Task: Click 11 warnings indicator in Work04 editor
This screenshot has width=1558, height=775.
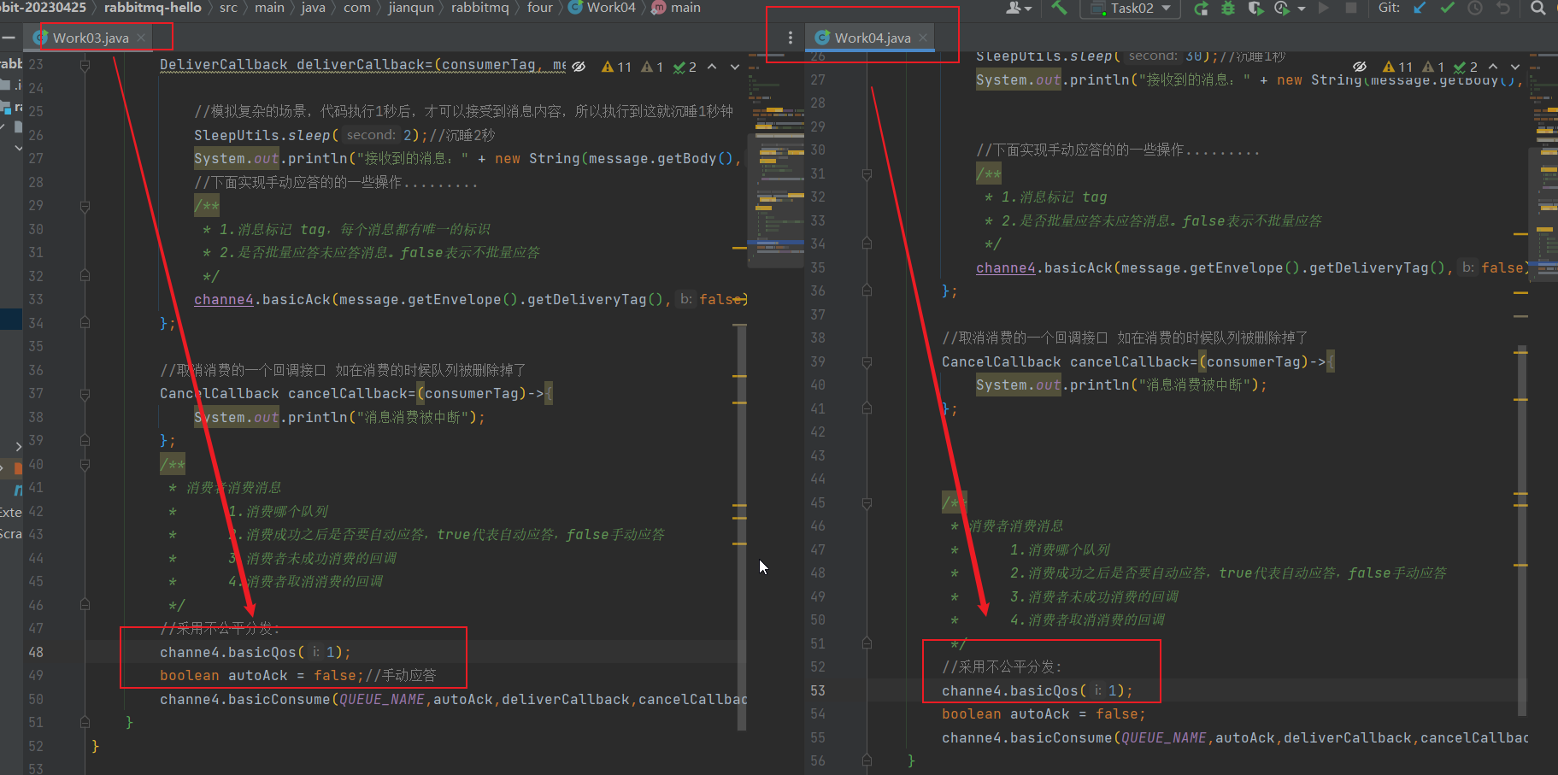Action: coord(1397,67)
